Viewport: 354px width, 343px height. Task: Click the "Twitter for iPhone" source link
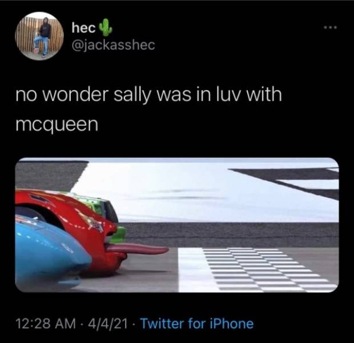[197, 324]
